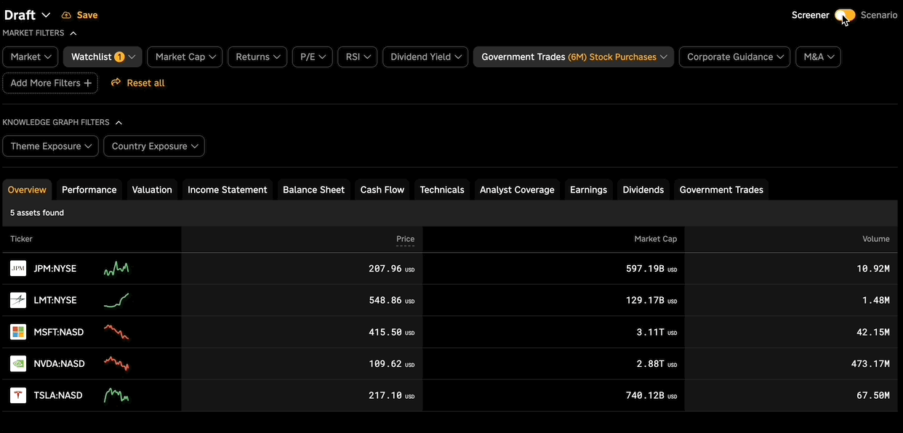The image size is (903, 433).
Task: Click the JPM company logo icon
Action: pyautogui.click(x=18, y=269)
